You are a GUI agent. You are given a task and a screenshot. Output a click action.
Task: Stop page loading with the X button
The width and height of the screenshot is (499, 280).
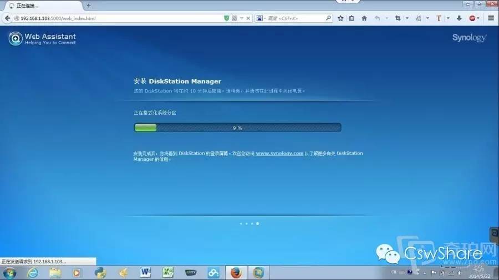click(x=248, y=18)
